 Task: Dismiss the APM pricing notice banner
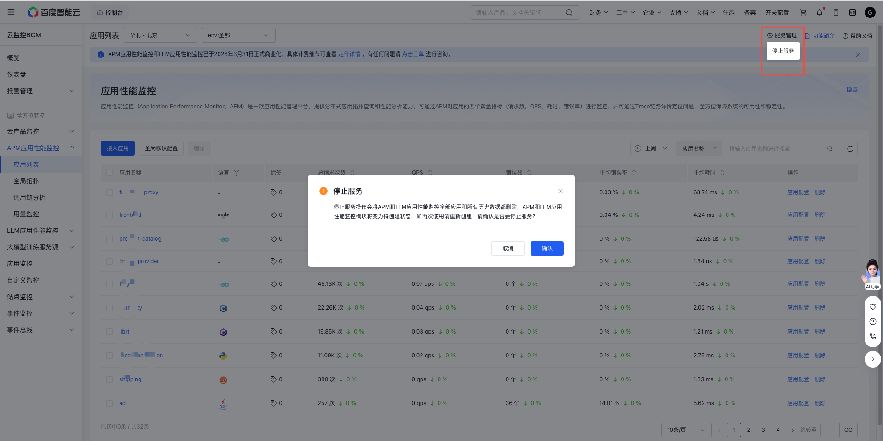click(x=858, y=55)
